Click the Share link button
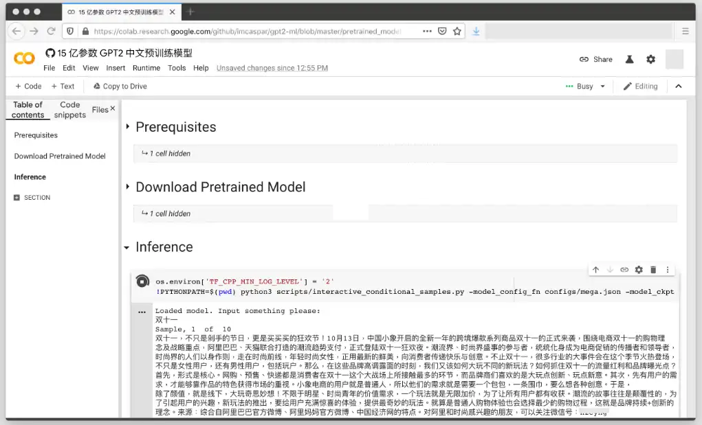Screen dimensions: 702x425 coord(596,60)
